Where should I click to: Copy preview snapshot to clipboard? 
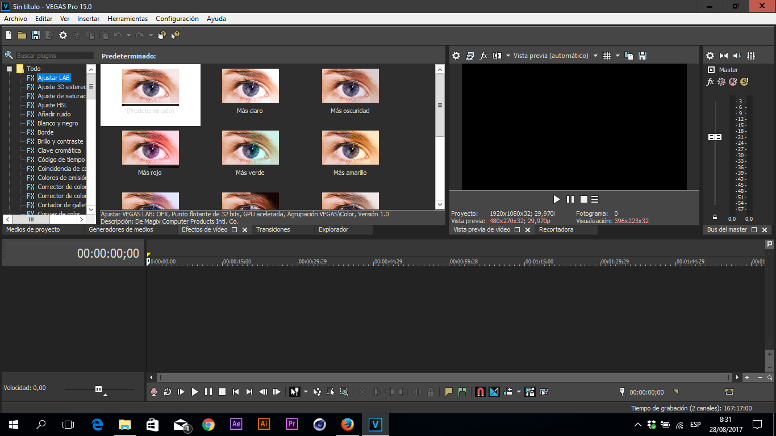pos(629,56)
